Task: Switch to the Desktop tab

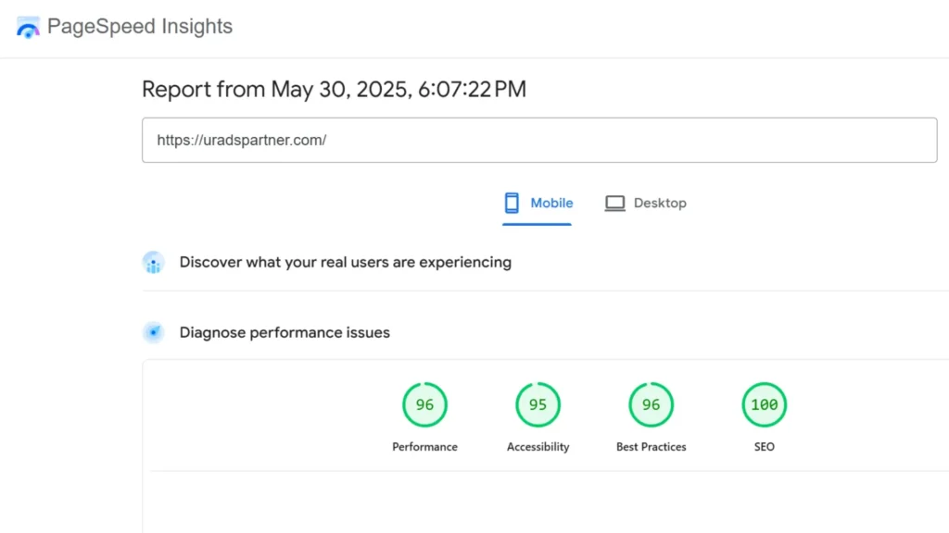Action: pos(646,203)
